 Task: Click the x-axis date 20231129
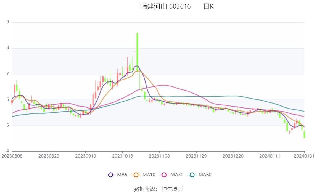(x=196, y=156)
